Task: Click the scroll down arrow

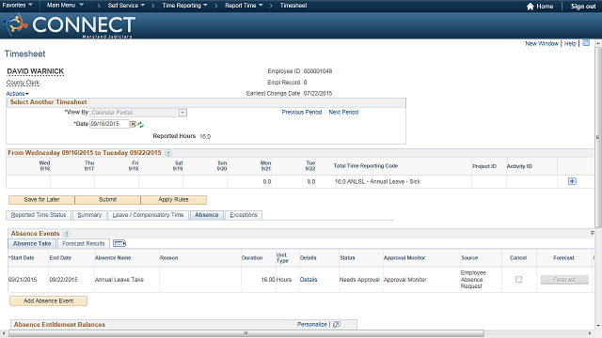Action: point(598,326)
